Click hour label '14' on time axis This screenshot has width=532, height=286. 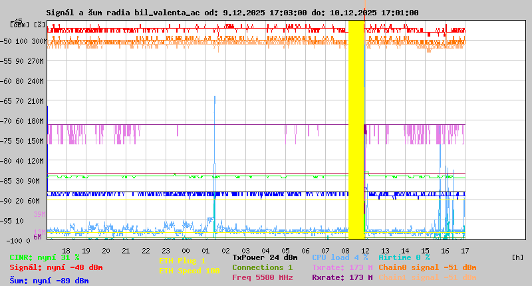(405, 251)
